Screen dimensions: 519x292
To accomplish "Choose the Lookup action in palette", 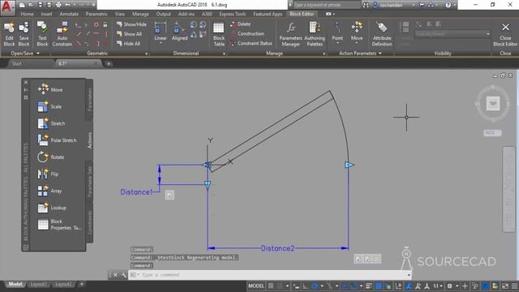I will (52, 208).
